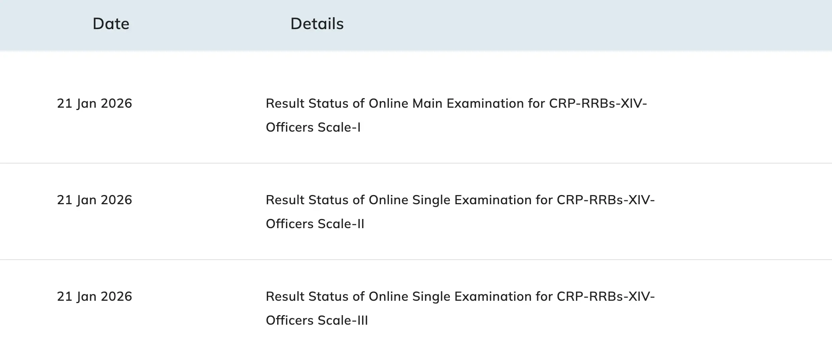832x355 pixels.
Task: Click "CRP-RRBs-XIV-" in the Scale-II row
Action: (x=605, y=200)
